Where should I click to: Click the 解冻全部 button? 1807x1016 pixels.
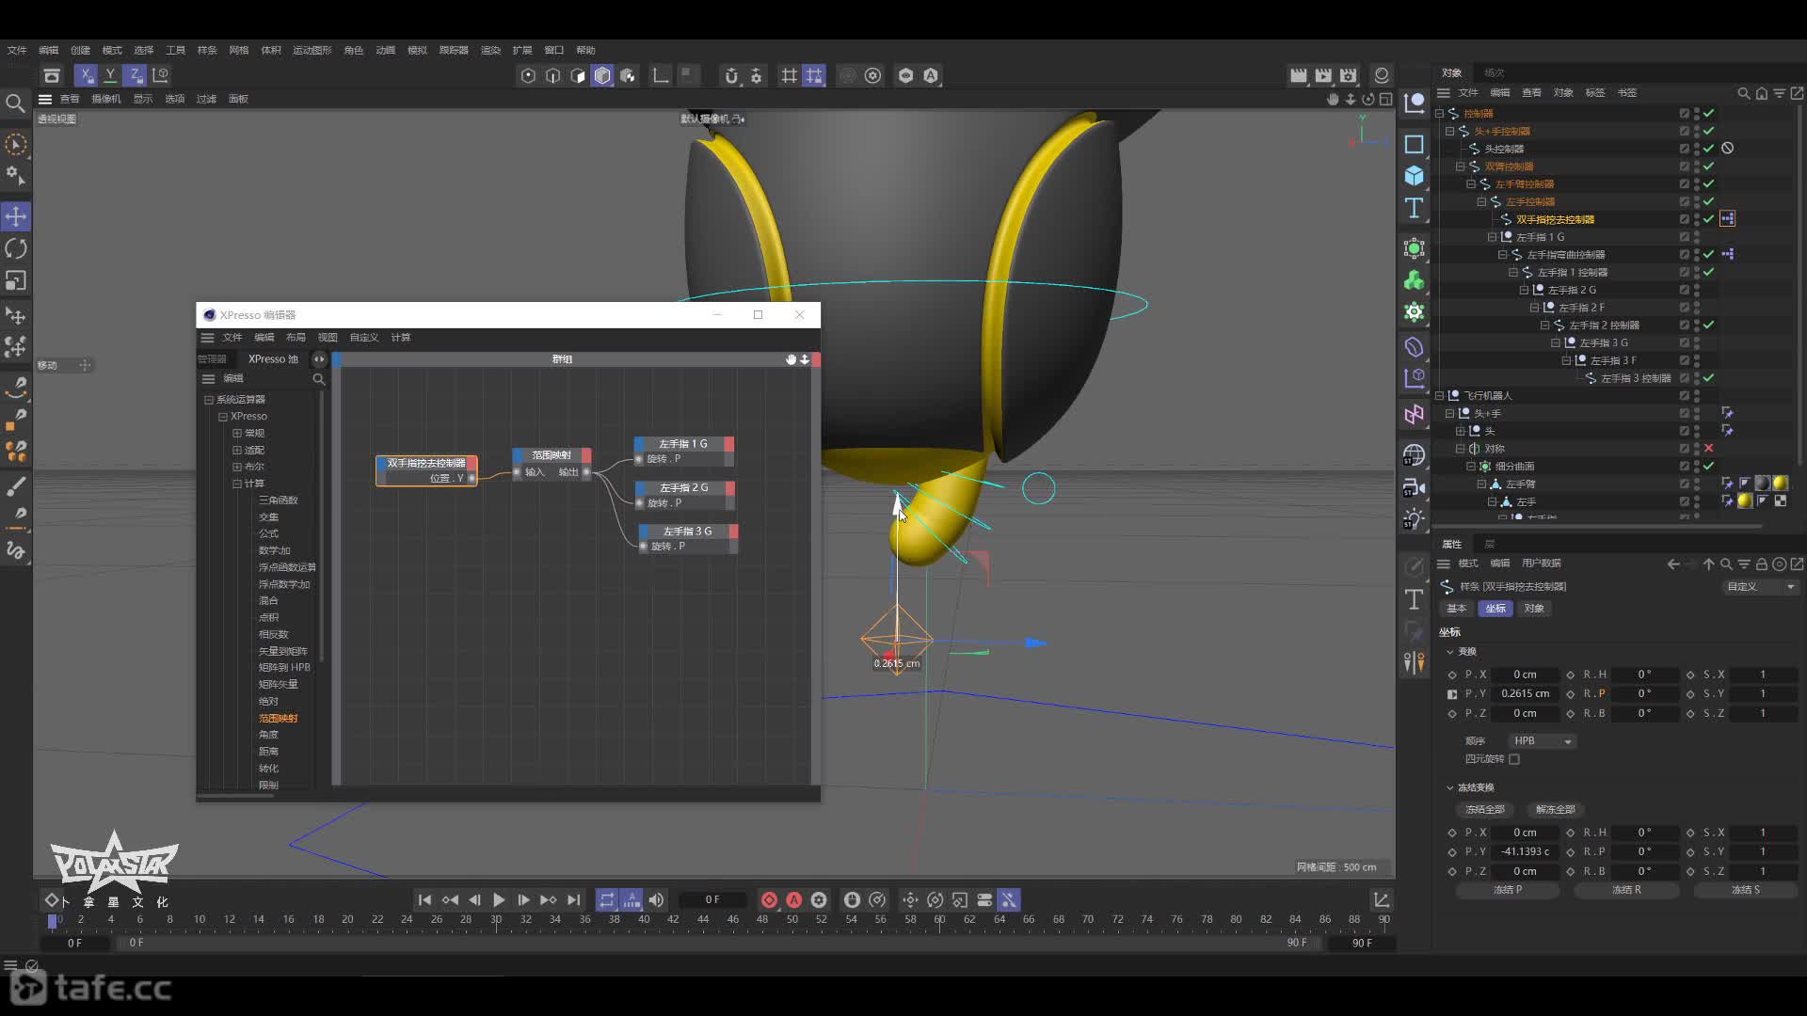pos(1555,810)
